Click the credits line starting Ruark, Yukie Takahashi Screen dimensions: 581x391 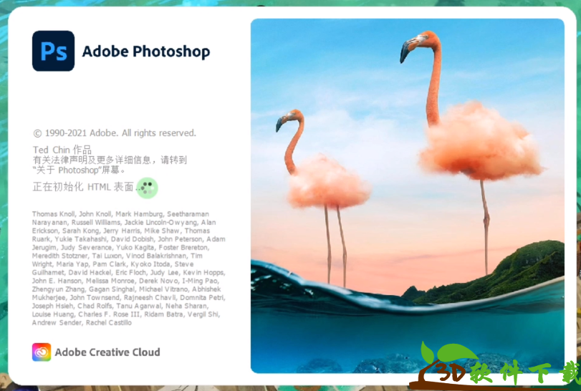[128, 239]
